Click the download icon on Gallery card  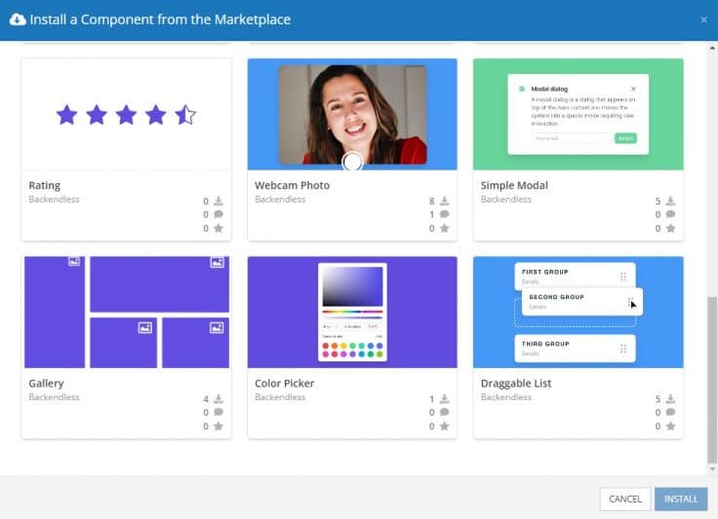[x=219, y=399]
